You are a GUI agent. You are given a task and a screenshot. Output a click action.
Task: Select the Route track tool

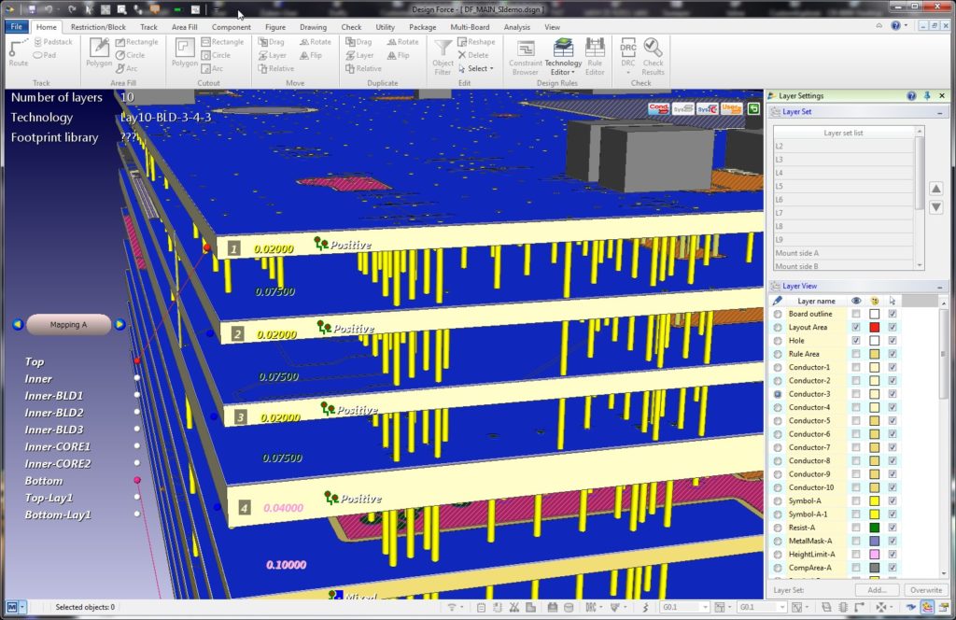[x=18, y=52]
